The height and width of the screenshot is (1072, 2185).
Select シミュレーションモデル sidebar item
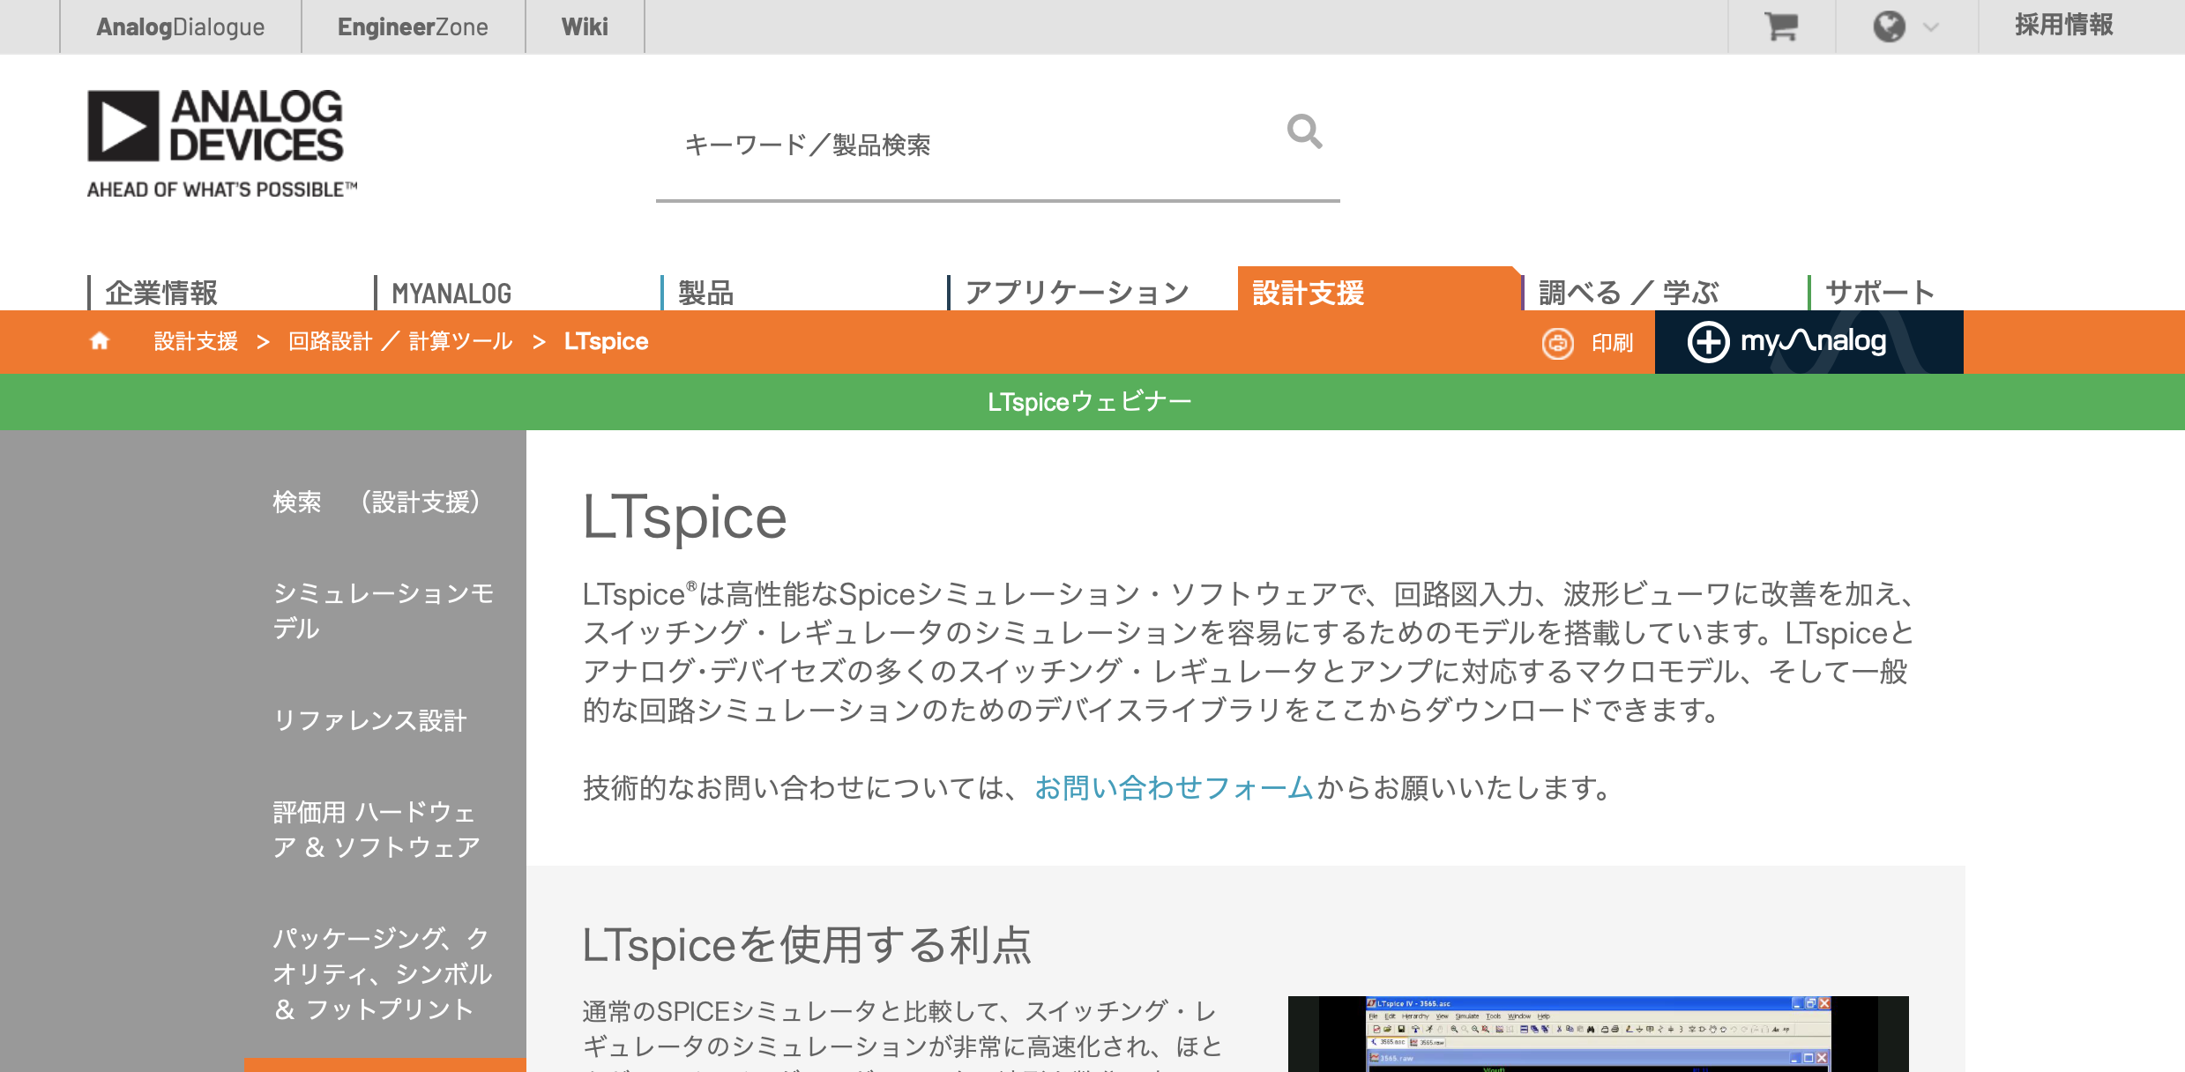383,611
